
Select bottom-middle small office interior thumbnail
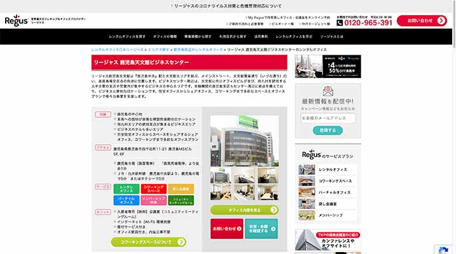click(x=244, y=192)
